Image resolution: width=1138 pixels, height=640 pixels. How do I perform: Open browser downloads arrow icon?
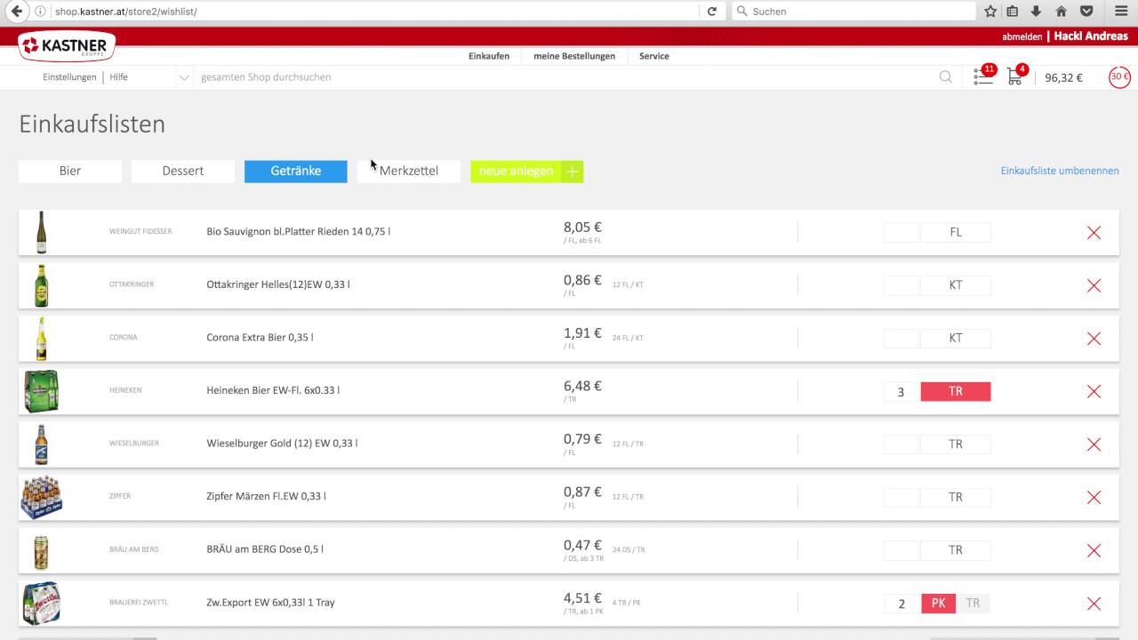1037,12
